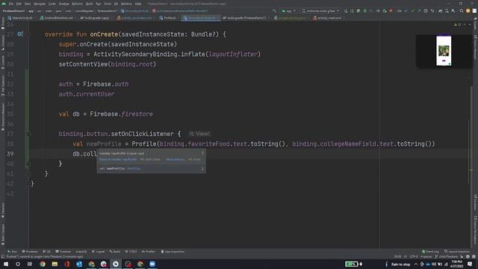
Task: Show hidden system tray icons chevron
Action: pyautogui.click(x=415, y=264)
